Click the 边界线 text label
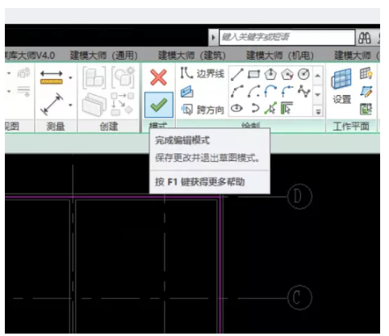389x336 pixels. pyautogui.click(x=211, y=73)
